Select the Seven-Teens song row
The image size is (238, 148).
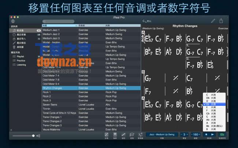[91, 105]
